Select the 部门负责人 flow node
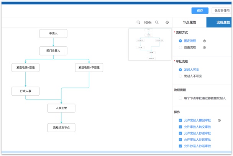Screen dimensions: 233x156 53,51
